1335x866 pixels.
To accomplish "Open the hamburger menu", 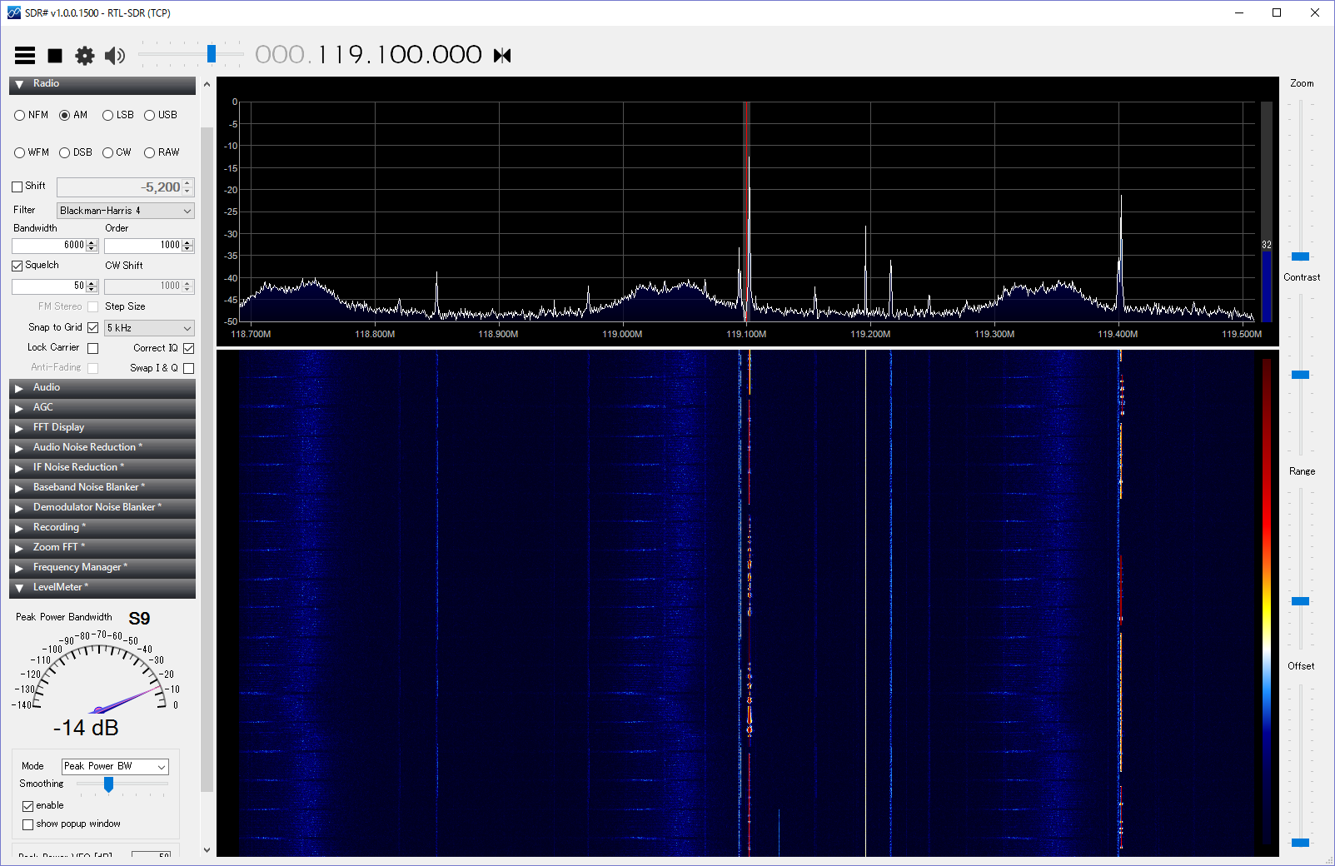I will [x=24, y=55].
